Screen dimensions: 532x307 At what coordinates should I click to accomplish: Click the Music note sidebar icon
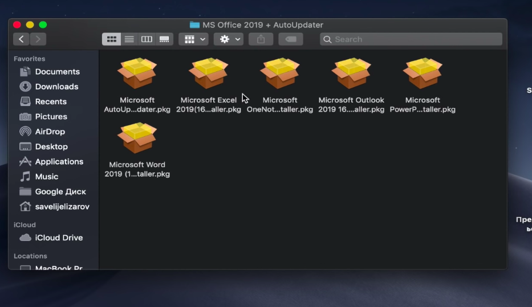pyautogui.click(x=25, y=177)
